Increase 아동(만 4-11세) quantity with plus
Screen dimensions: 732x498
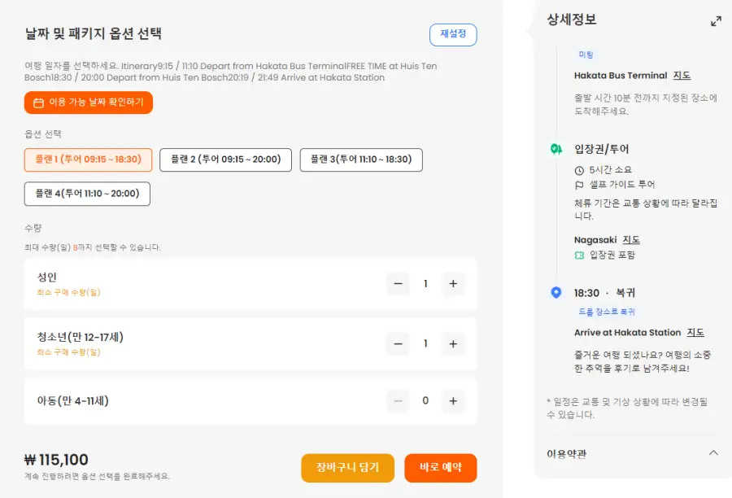[453, 401]
